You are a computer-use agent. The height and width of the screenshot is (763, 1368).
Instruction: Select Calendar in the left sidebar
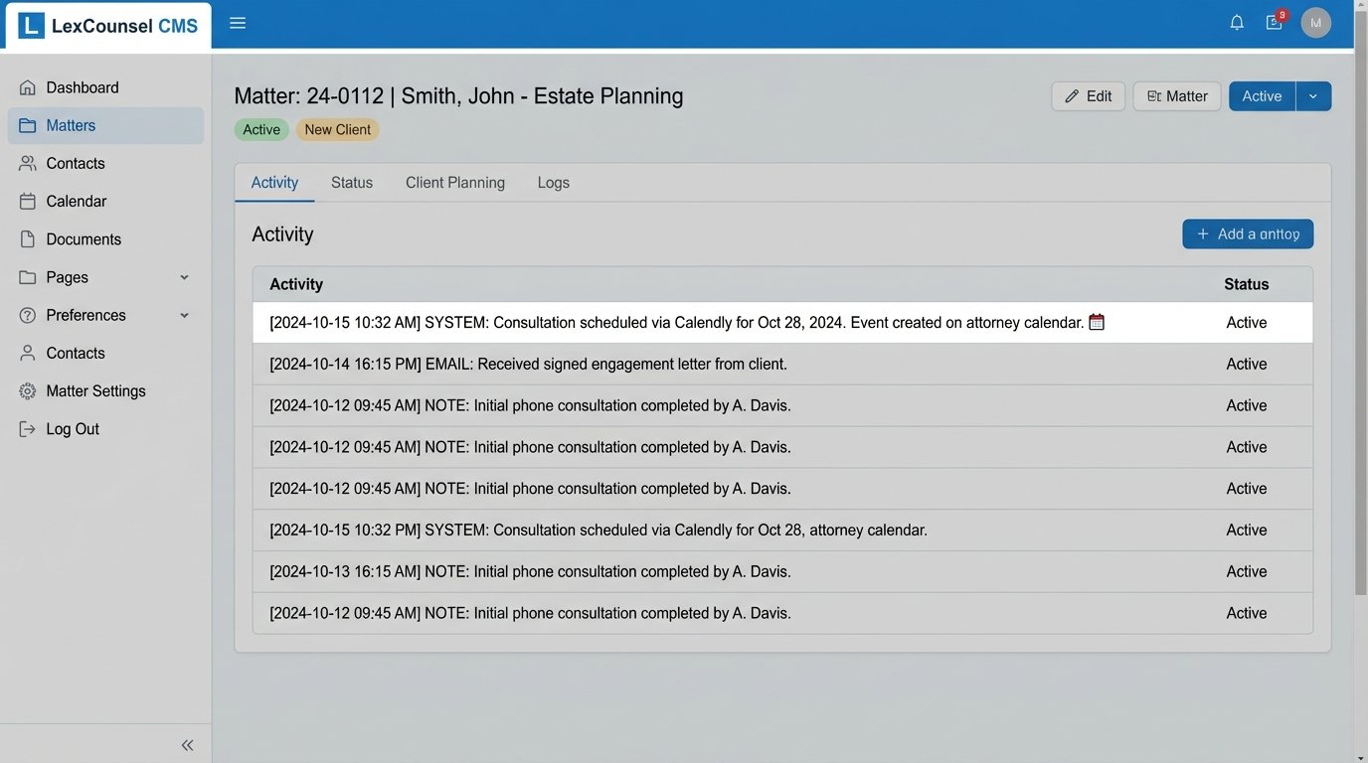point(76,201)
